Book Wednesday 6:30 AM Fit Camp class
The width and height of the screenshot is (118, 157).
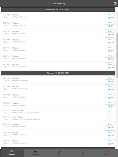coord(110,23)
